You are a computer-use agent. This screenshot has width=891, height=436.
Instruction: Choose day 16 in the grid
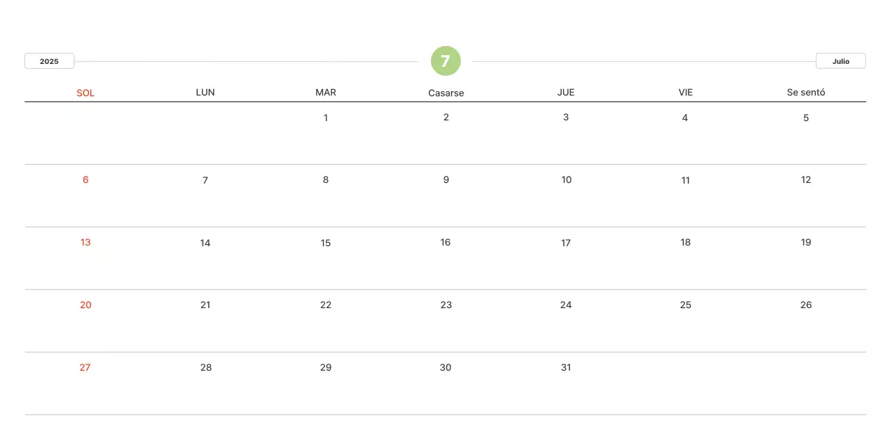[445, 242]
